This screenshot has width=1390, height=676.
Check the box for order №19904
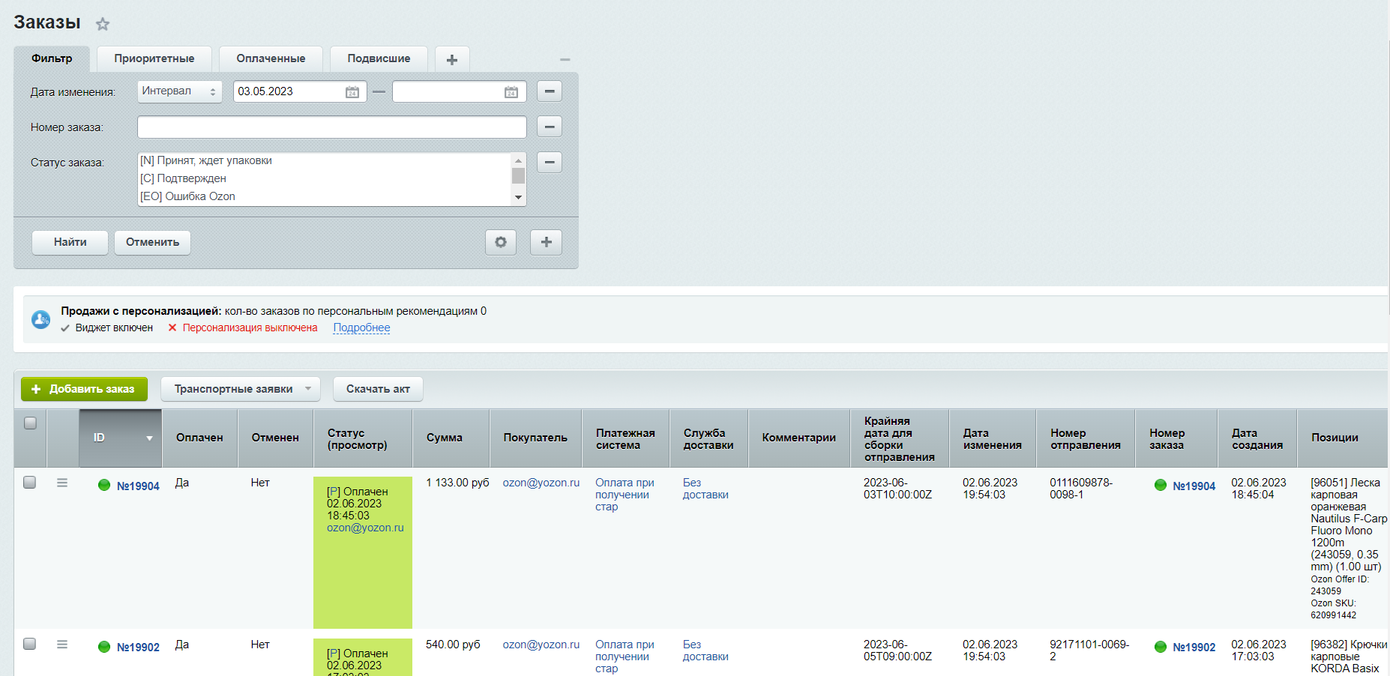click(x=30, y=483)
